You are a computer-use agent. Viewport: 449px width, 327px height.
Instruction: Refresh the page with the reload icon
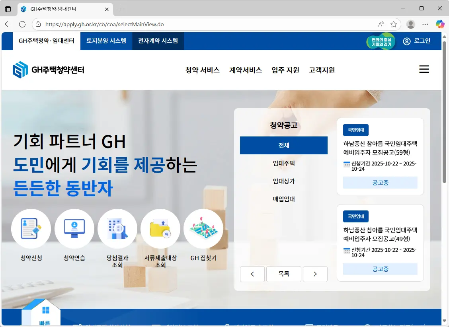point(22,24)
